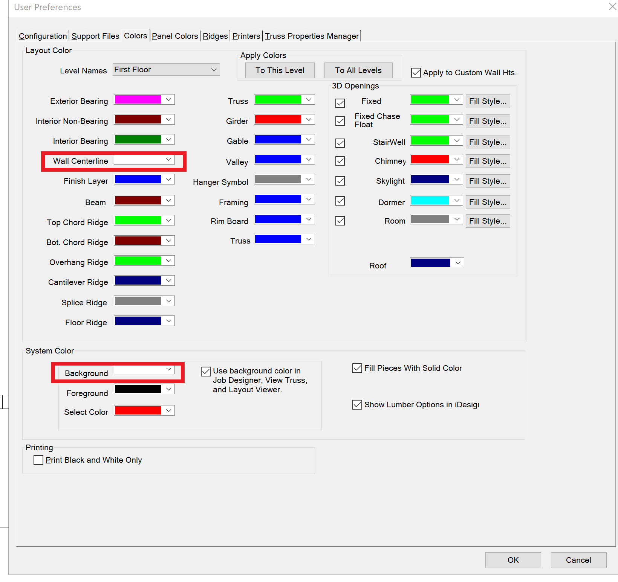The image size is (618, 582).
Task: Open Fill Style for Dormer
Action: [x=488, y=202]
